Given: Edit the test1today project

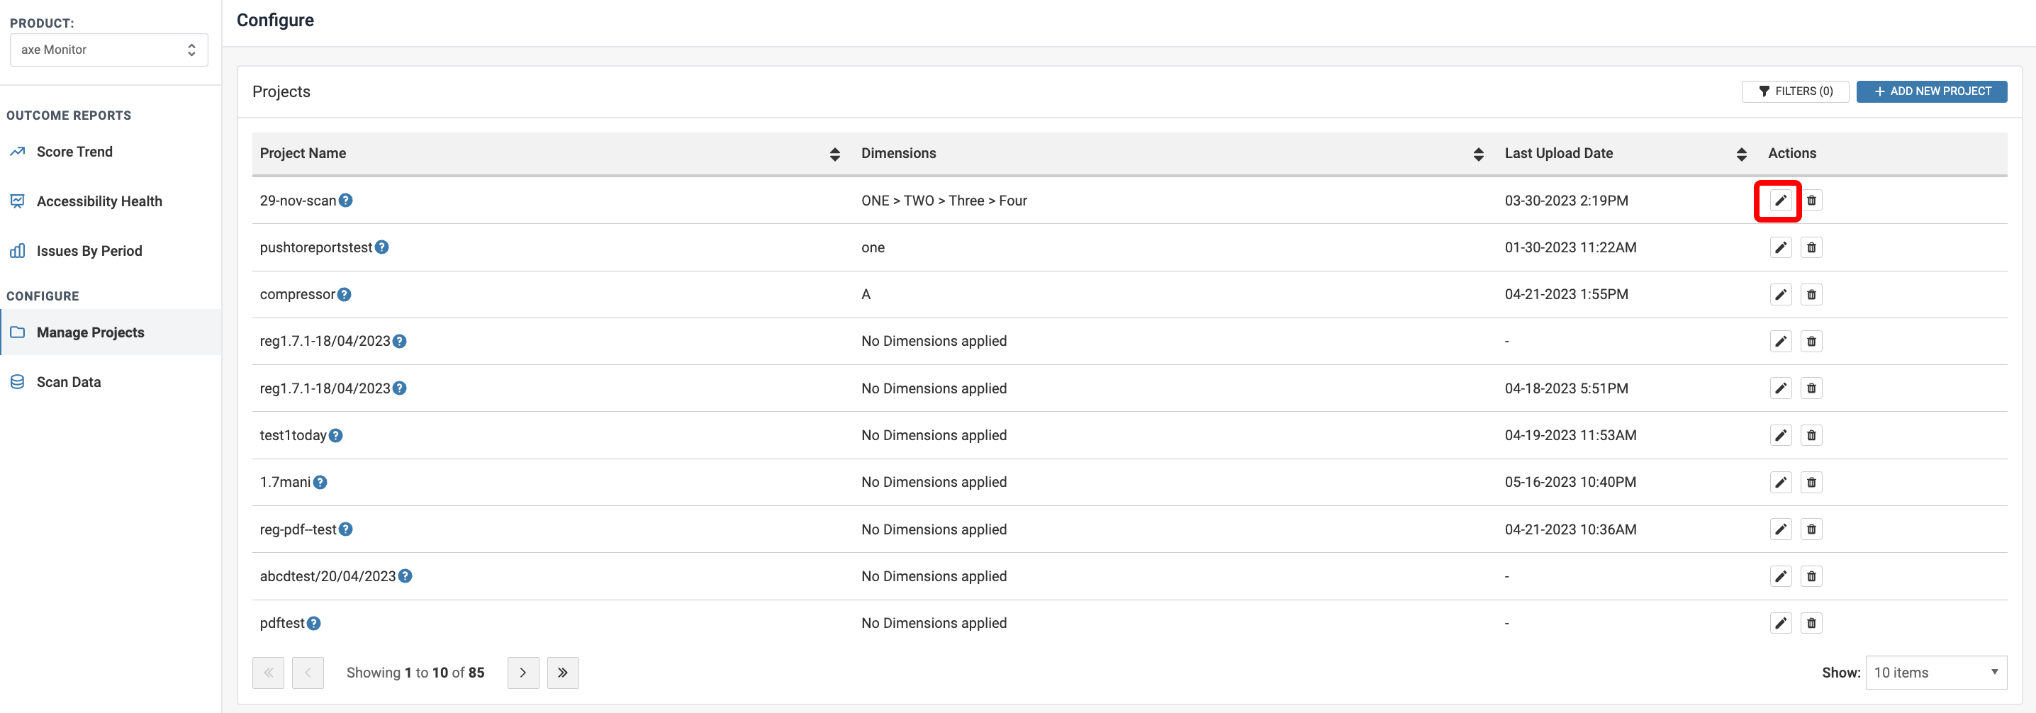Looking at the screenshot, I should (1780, 436).
